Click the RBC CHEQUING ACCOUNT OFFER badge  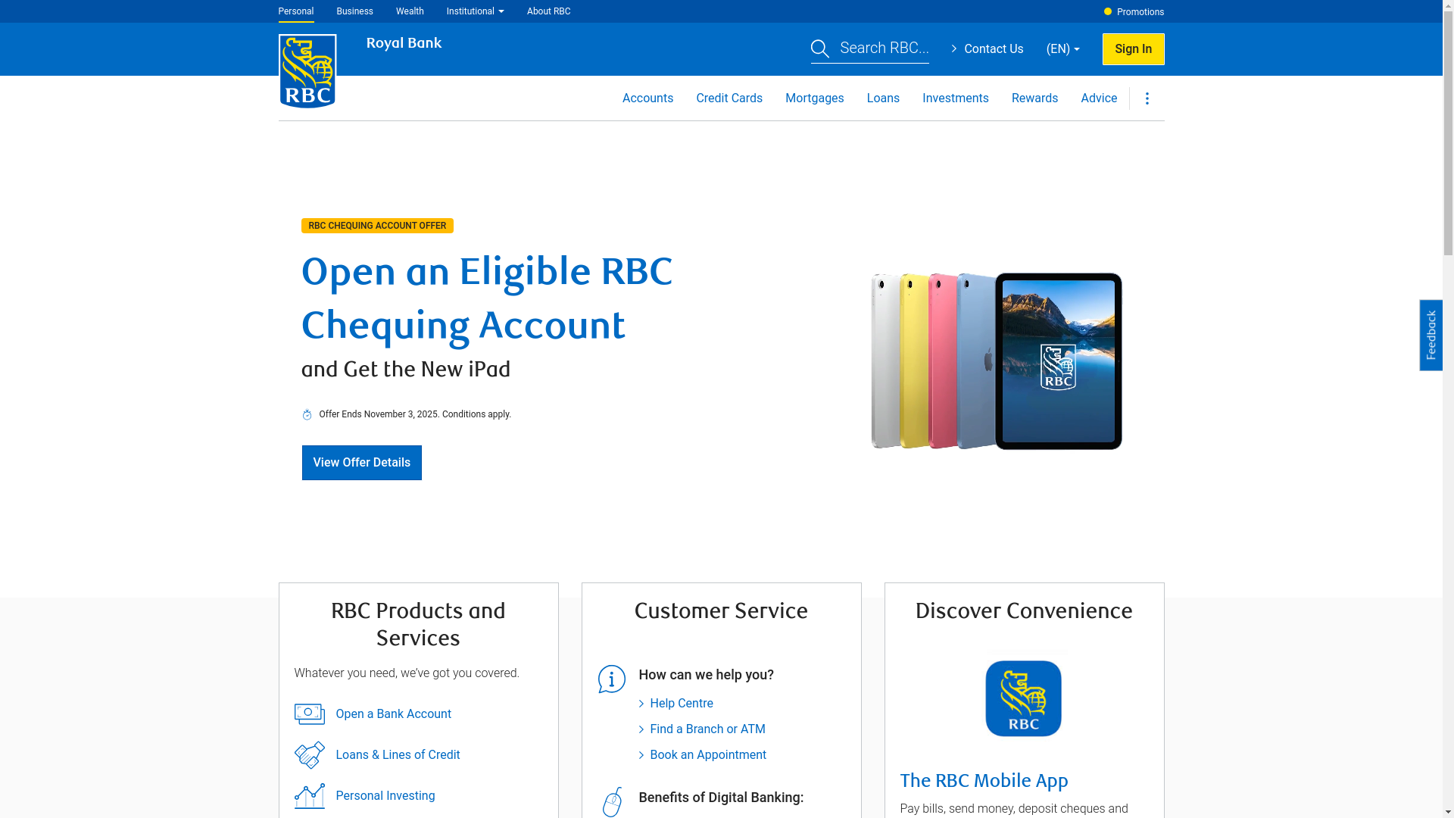tap(377, 226)
